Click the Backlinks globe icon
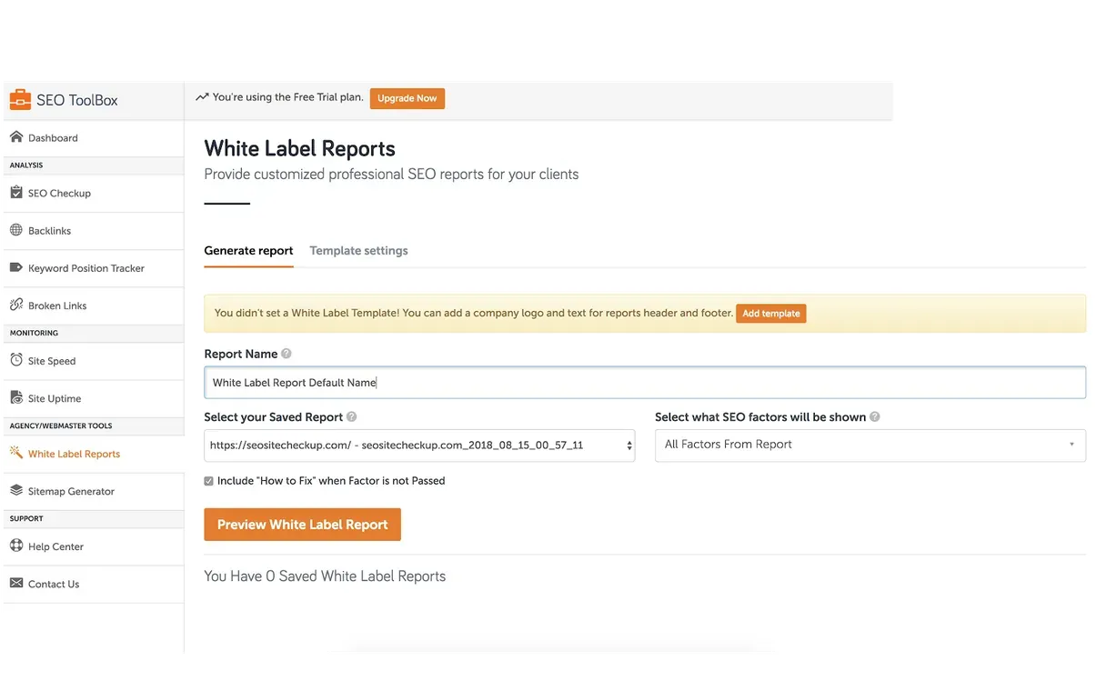The image size is (1106, 691). coord(16,230)
